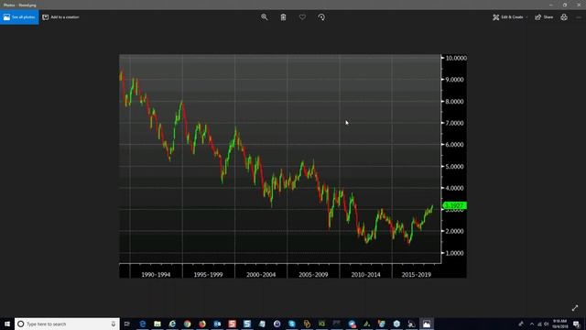Open the blue S app in the taskbar
The height and width of the screenshot is (330, 586).
click(247, 324)
